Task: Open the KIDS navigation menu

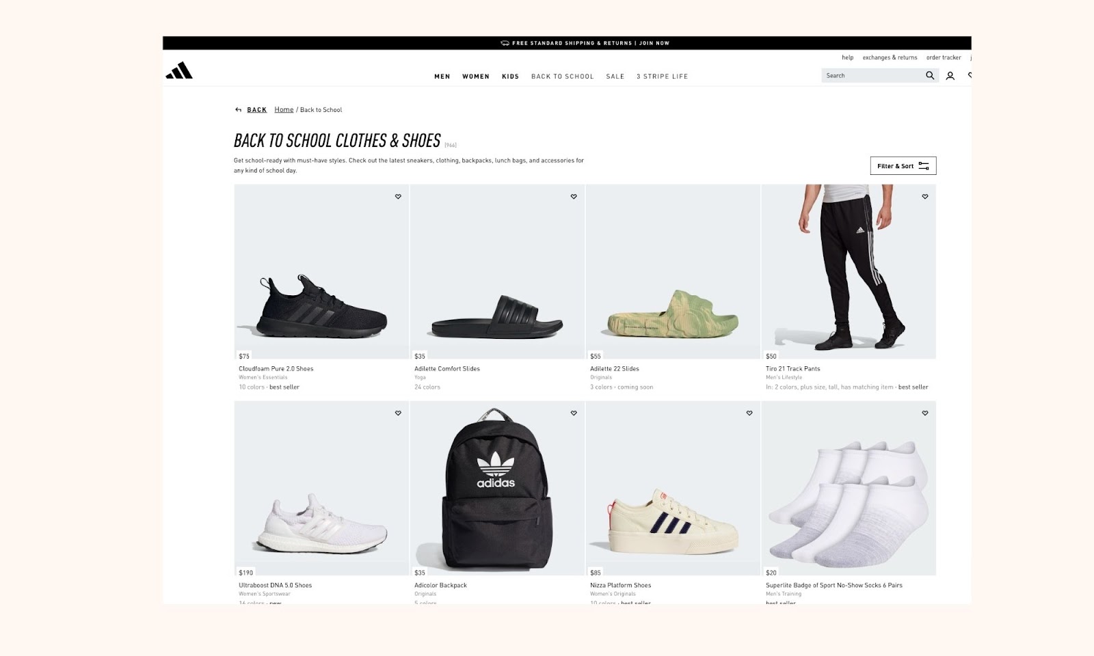Action: tap(511, 77)
